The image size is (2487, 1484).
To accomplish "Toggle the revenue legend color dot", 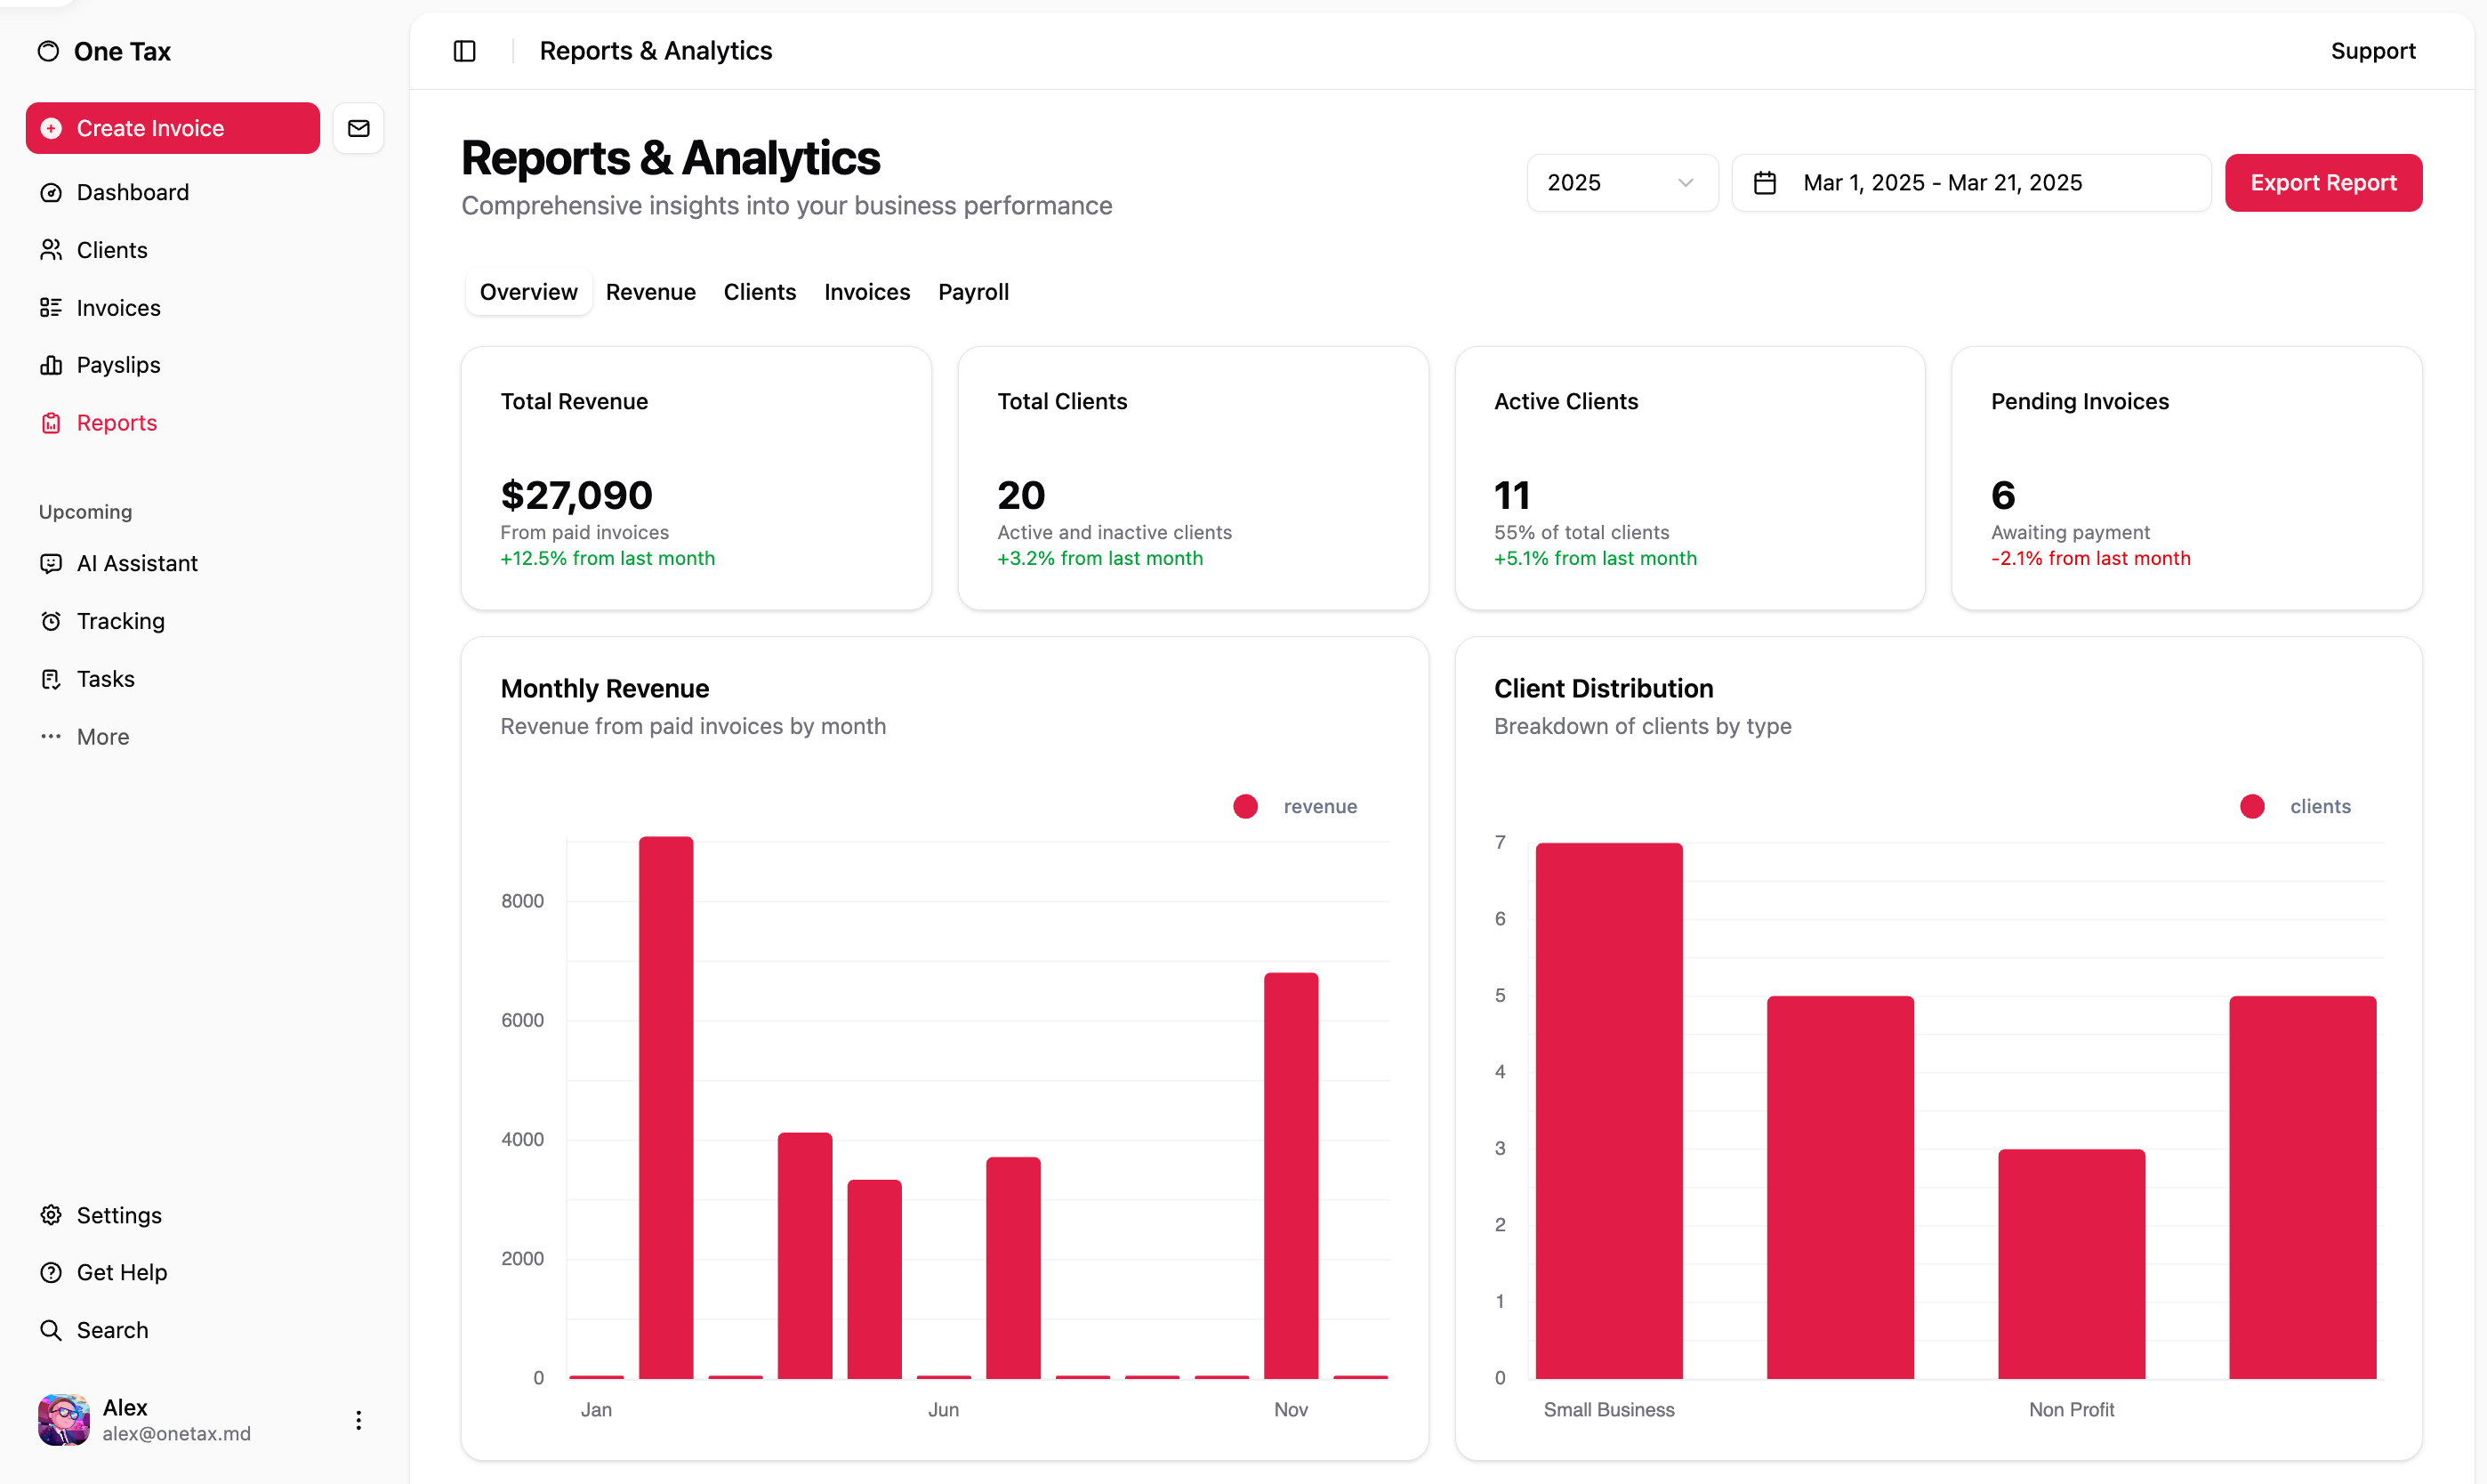I will (1244, 807).
